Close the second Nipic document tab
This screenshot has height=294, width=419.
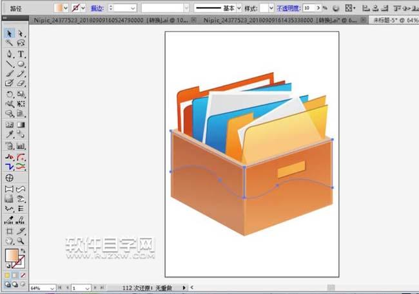363,20
